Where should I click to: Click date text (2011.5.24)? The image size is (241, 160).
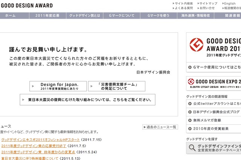(x=87, y=152)
